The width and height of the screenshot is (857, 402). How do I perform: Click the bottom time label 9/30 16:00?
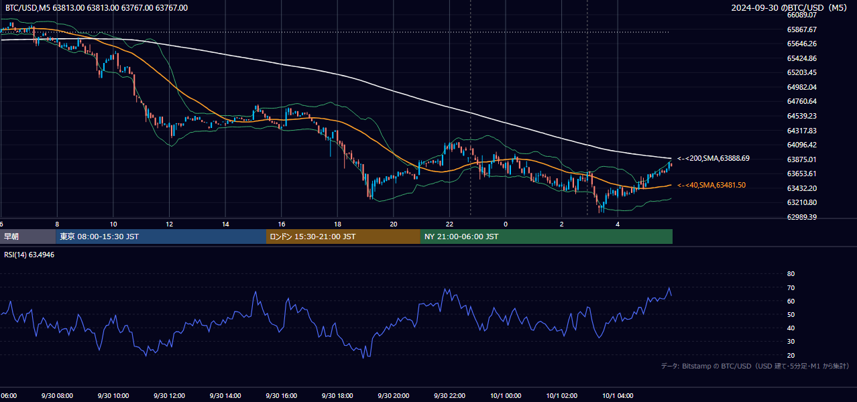tap(282, 396)
